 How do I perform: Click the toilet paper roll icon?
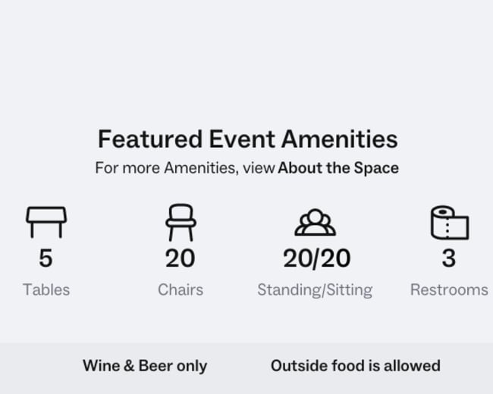point(450,223)
